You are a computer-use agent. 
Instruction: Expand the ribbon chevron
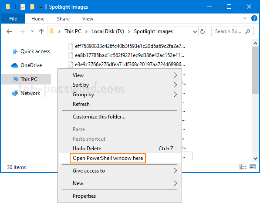[245, 18]
